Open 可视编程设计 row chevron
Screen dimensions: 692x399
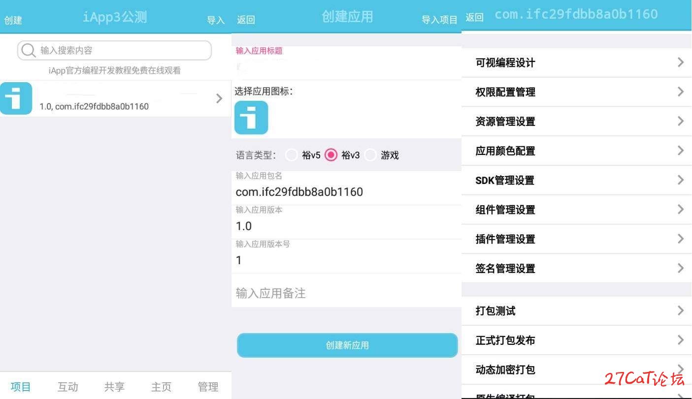[x=681, y=62]
